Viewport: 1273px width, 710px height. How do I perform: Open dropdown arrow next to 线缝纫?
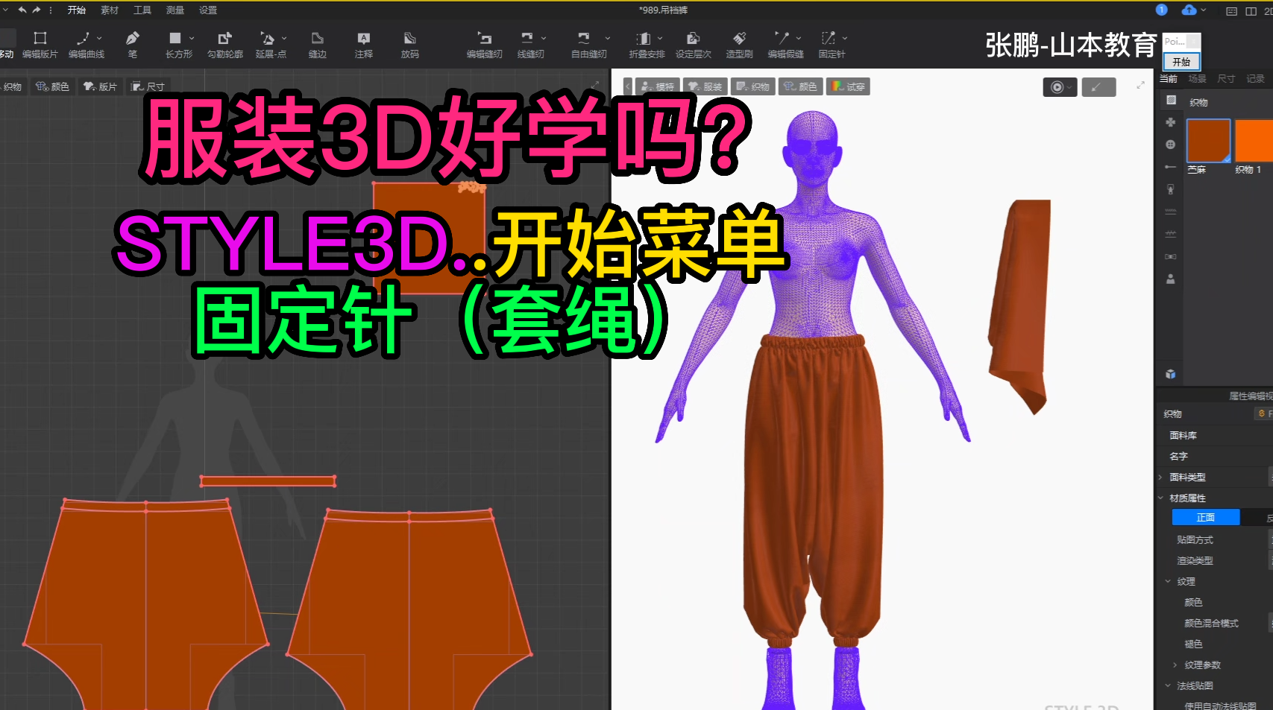click(x=544, y=38)
